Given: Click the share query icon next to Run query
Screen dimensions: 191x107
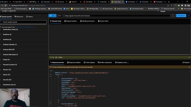Looking at the screenshot, I should 189,16.
